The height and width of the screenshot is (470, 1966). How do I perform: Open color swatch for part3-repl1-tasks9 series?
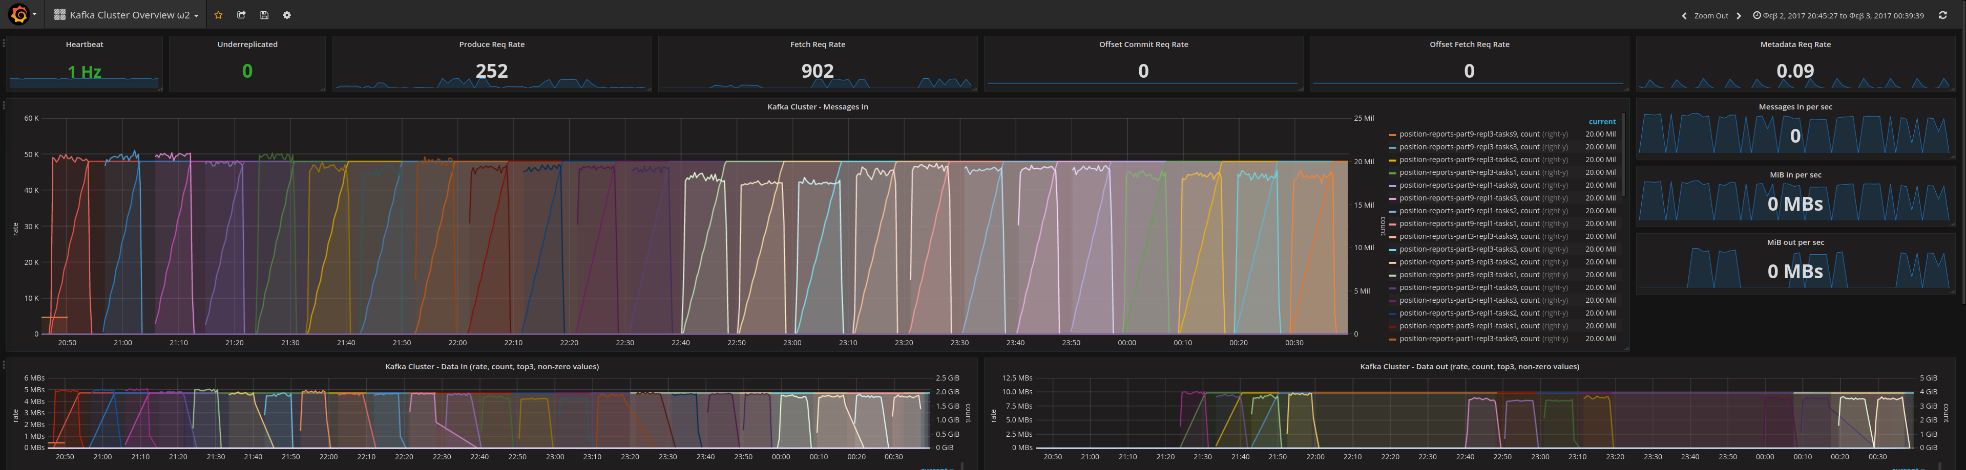point(1392,288)
